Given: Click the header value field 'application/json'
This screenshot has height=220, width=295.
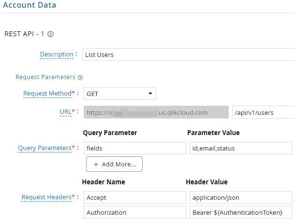Looking at the screenshot, I should [x=241, y=197].
